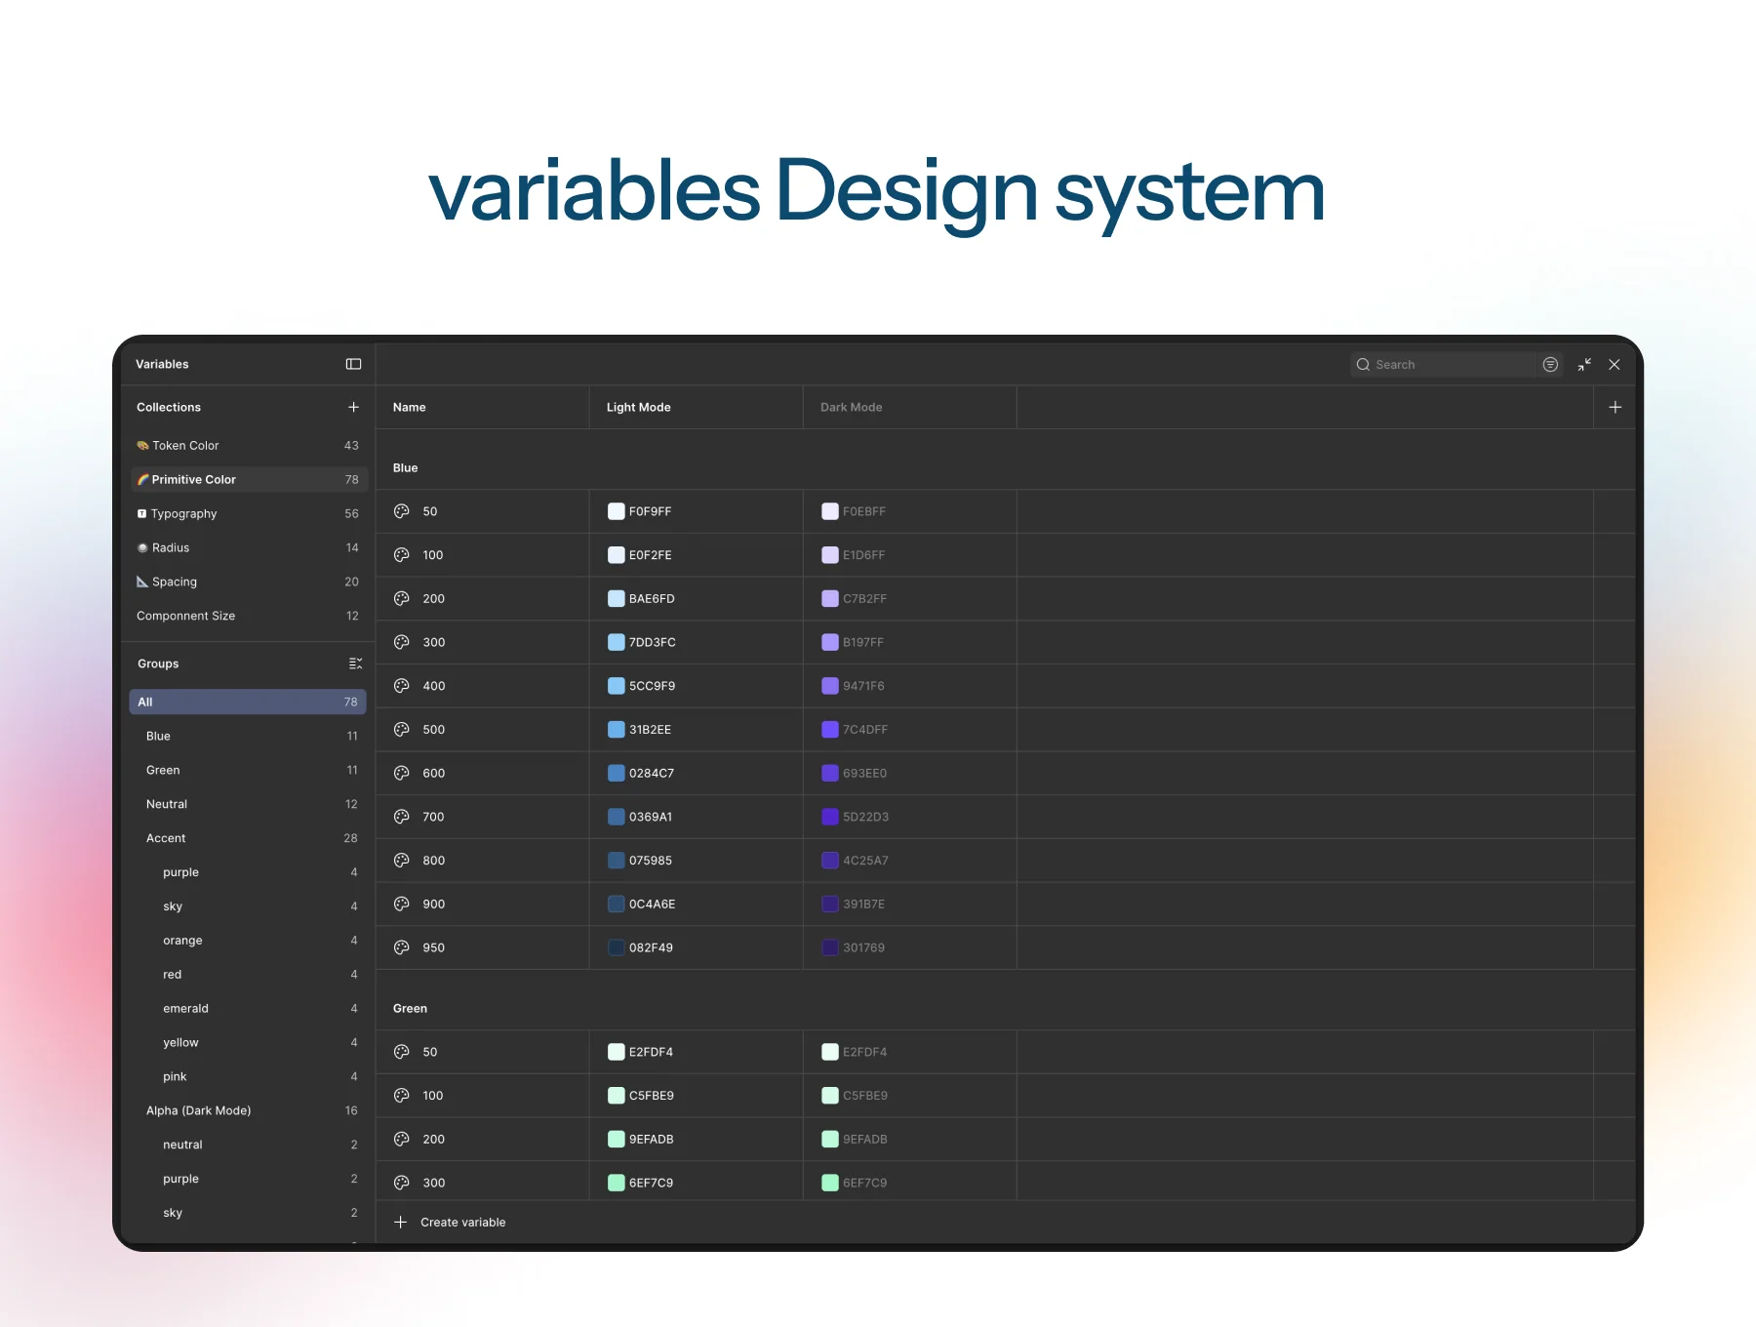Add a new mode column with plus
1756x1327 pixels.
click(1616, 407)
